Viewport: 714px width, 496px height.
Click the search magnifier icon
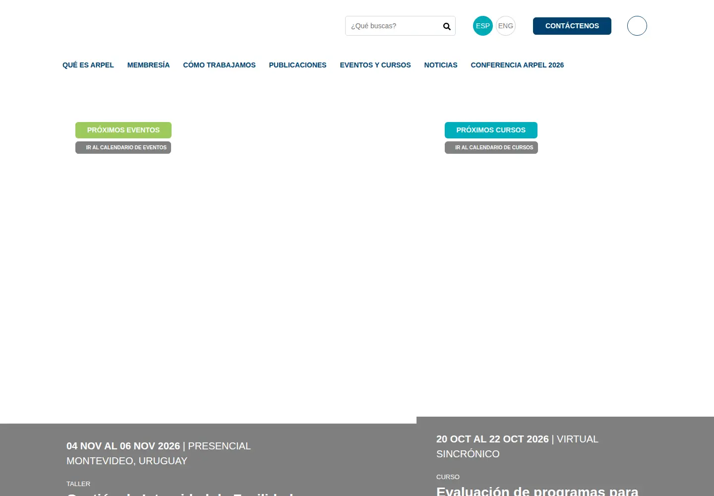coord(447,26)
